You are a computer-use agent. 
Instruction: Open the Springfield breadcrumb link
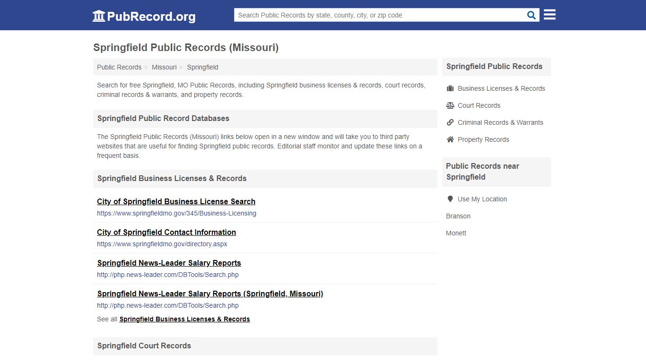point(202,67)
